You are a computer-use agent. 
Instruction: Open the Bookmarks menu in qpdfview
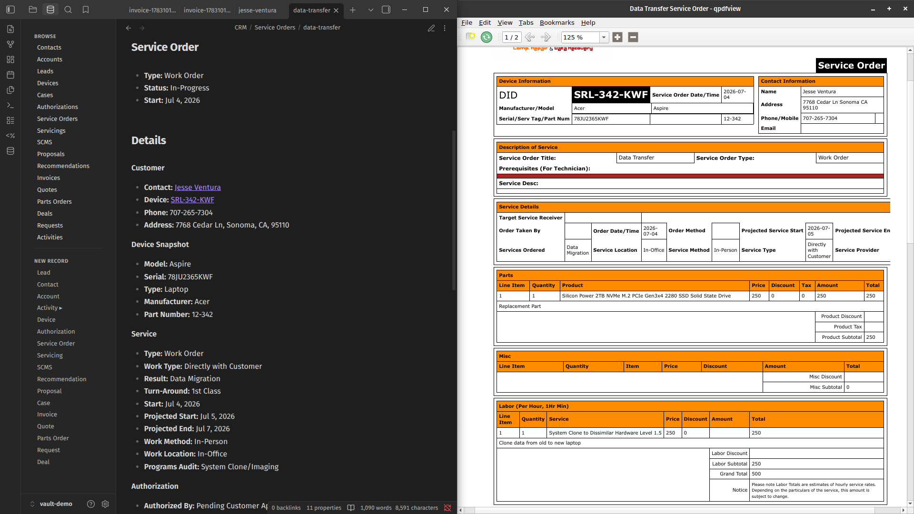pyautogui.click(x=556, y=22)
